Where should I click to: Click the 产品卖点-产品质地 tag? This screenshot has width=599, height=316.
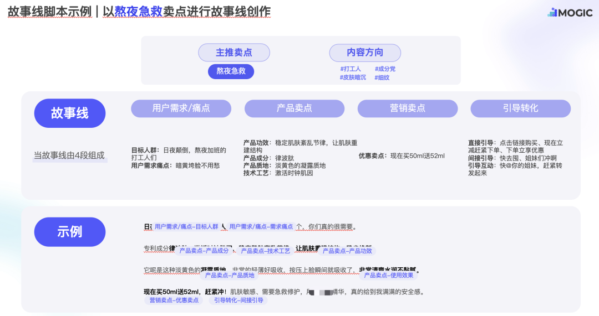[x=230, y=275]
